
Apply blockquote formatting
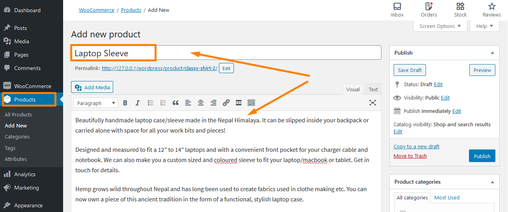point(176,103)
